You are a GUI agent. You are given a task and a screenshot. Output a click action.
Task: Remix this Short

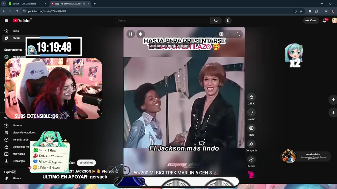coord(251,160)
